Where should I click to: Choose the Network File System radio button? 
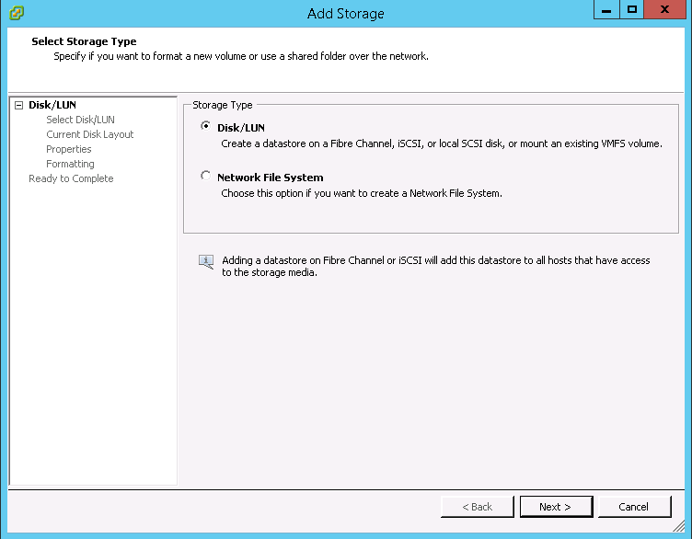pos(205,177)
